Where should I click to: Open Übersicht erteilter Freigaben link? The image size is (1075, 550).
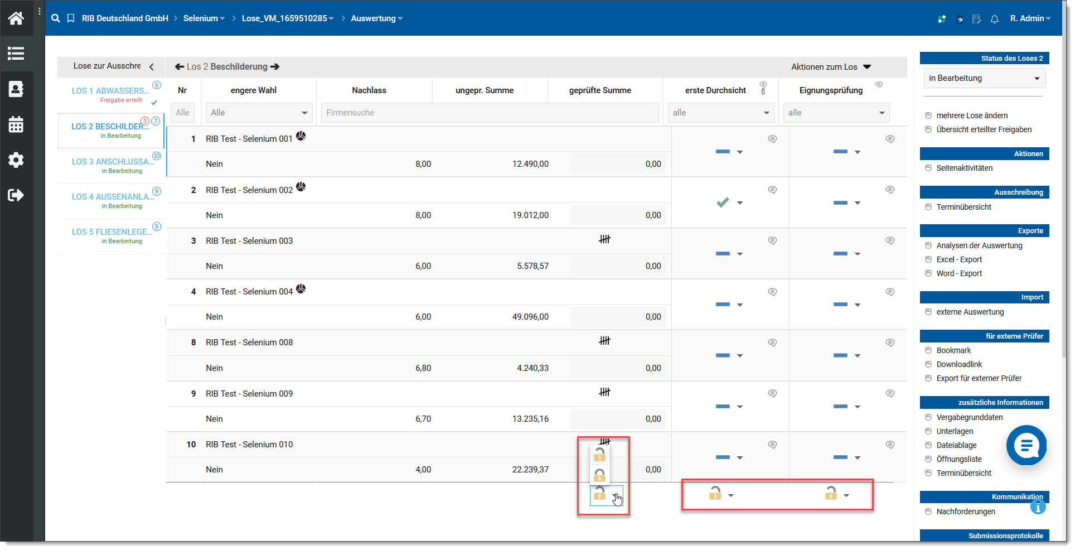coord(984,129)
